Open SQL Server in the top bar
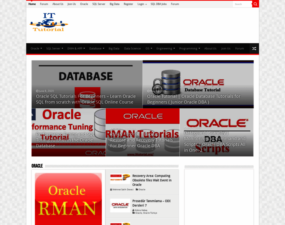The image size is (285, 225). pos(99,4)
